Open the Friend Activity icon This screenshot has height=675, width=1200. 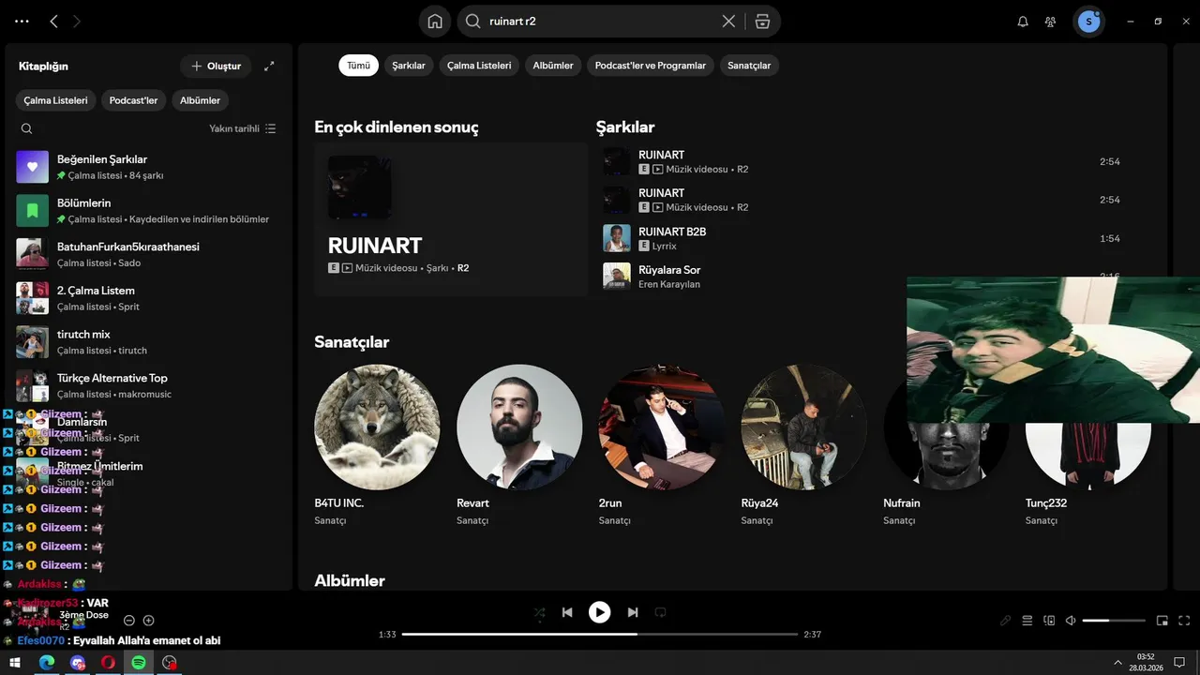coord(1051,22)
